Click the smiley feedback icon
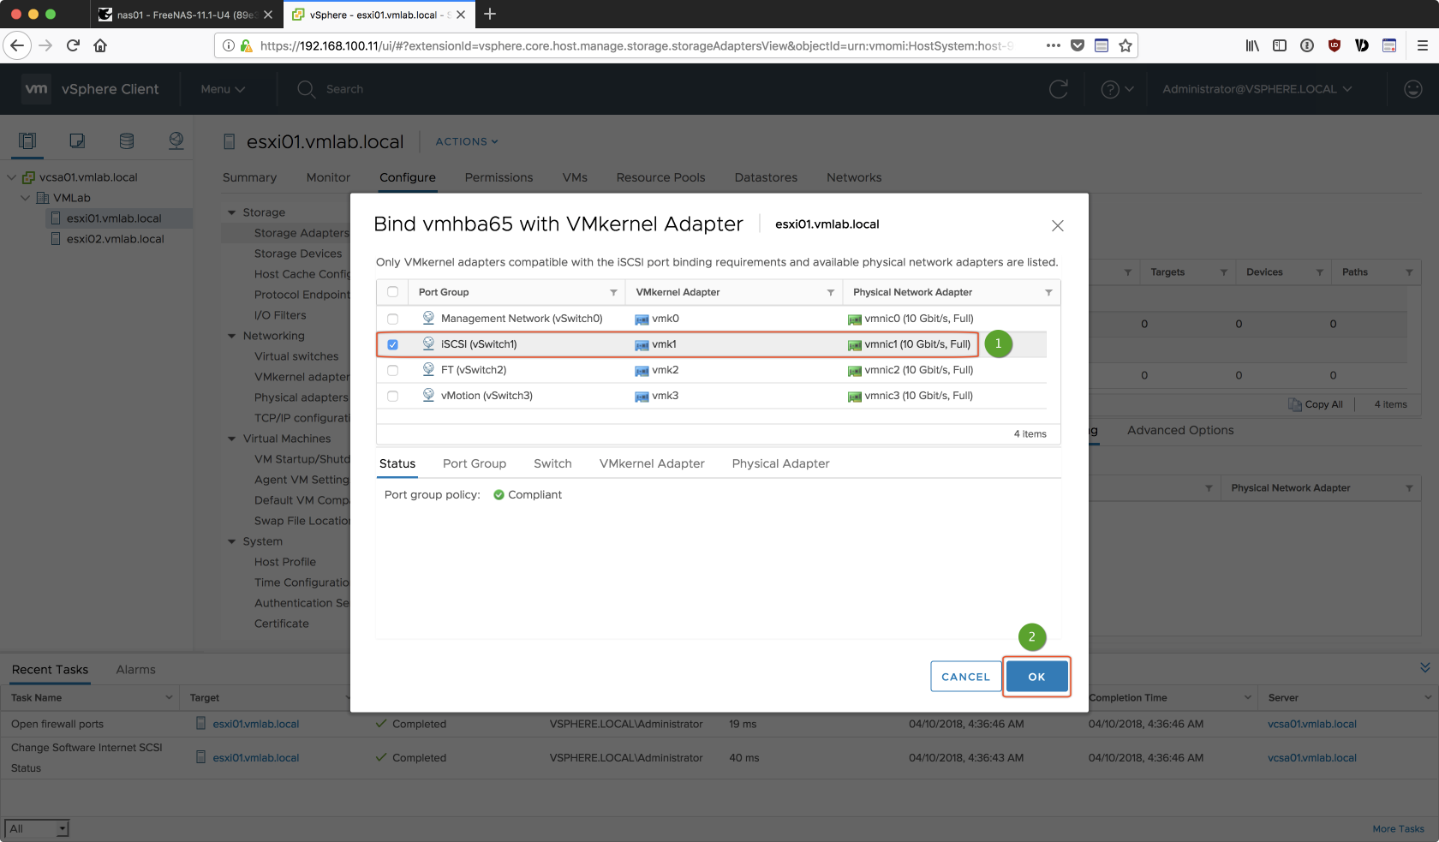Image resolution: width=1439 pixels, height=842 pixels. tap(1413, 89)
